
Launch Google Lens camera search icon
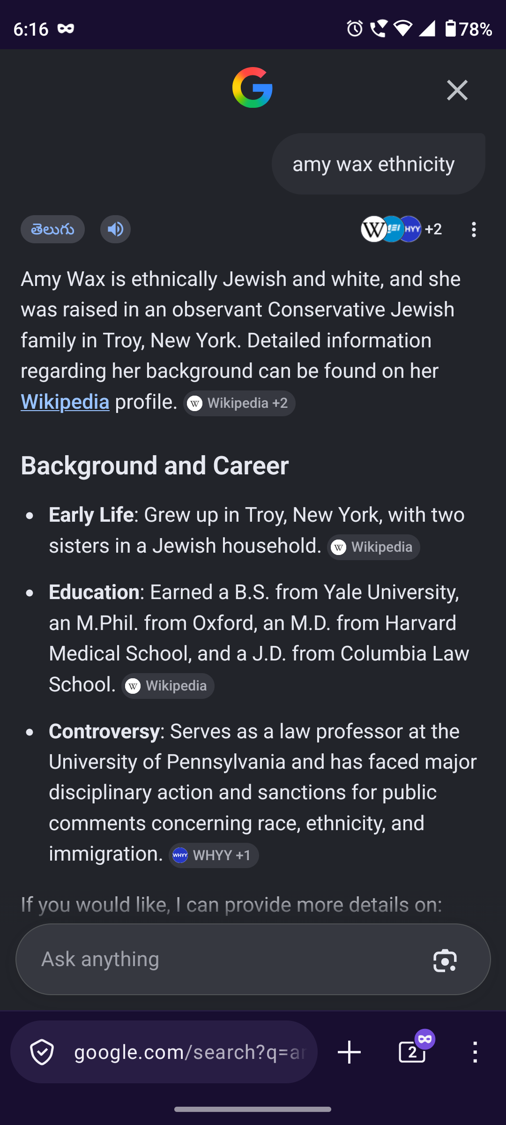pos(445,960)
